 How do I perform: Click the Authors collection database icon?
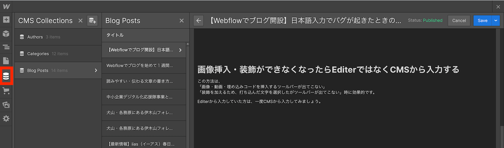(x=22, y=37)
